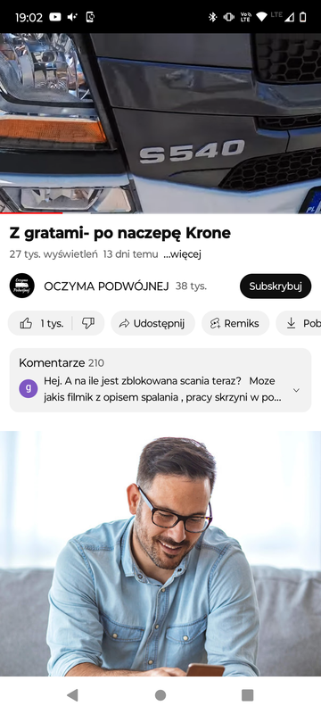Open the Komentarze 210 section header
This screenshot has width=321, height=714.
point(62,363)
